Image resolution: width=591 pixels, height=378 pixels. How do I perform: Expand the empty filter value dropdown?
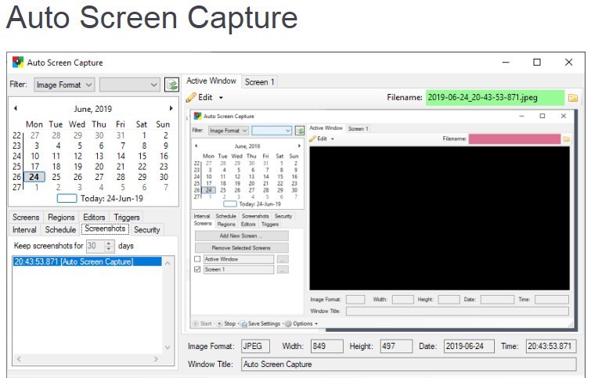tap(129, 85)
